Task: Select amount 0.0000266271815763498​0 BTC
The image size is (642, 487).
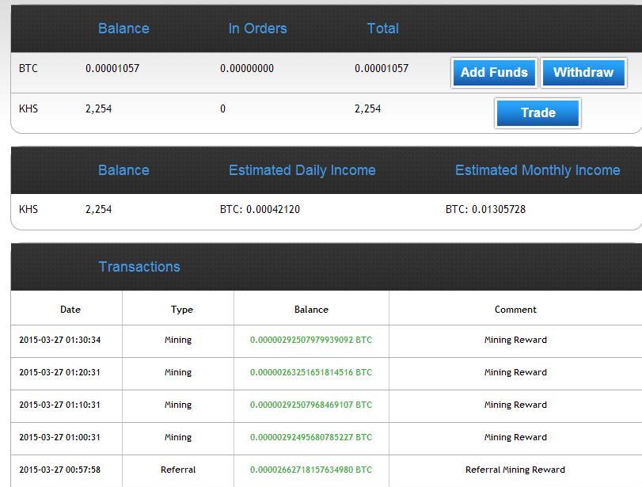Action: click(311, 470)
